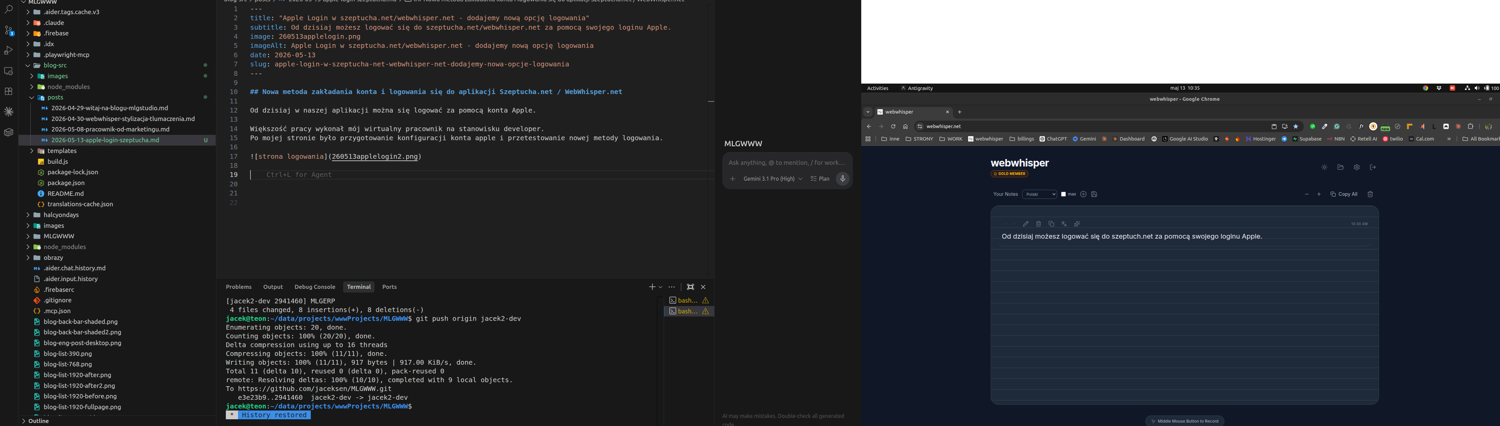Open terminal panel more actions menu
Image resolution: width=1500 pixels, height=426 pixels.
tap(672, 287)
